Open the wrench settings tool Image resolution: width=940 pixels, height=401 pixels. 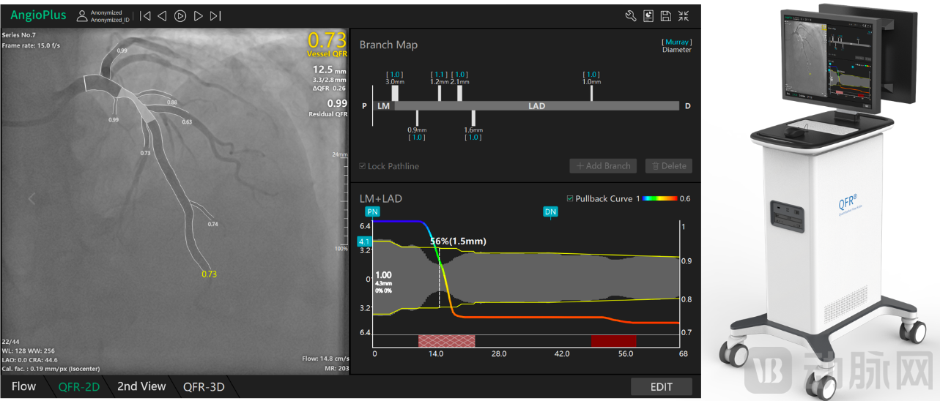coord(631,16)
